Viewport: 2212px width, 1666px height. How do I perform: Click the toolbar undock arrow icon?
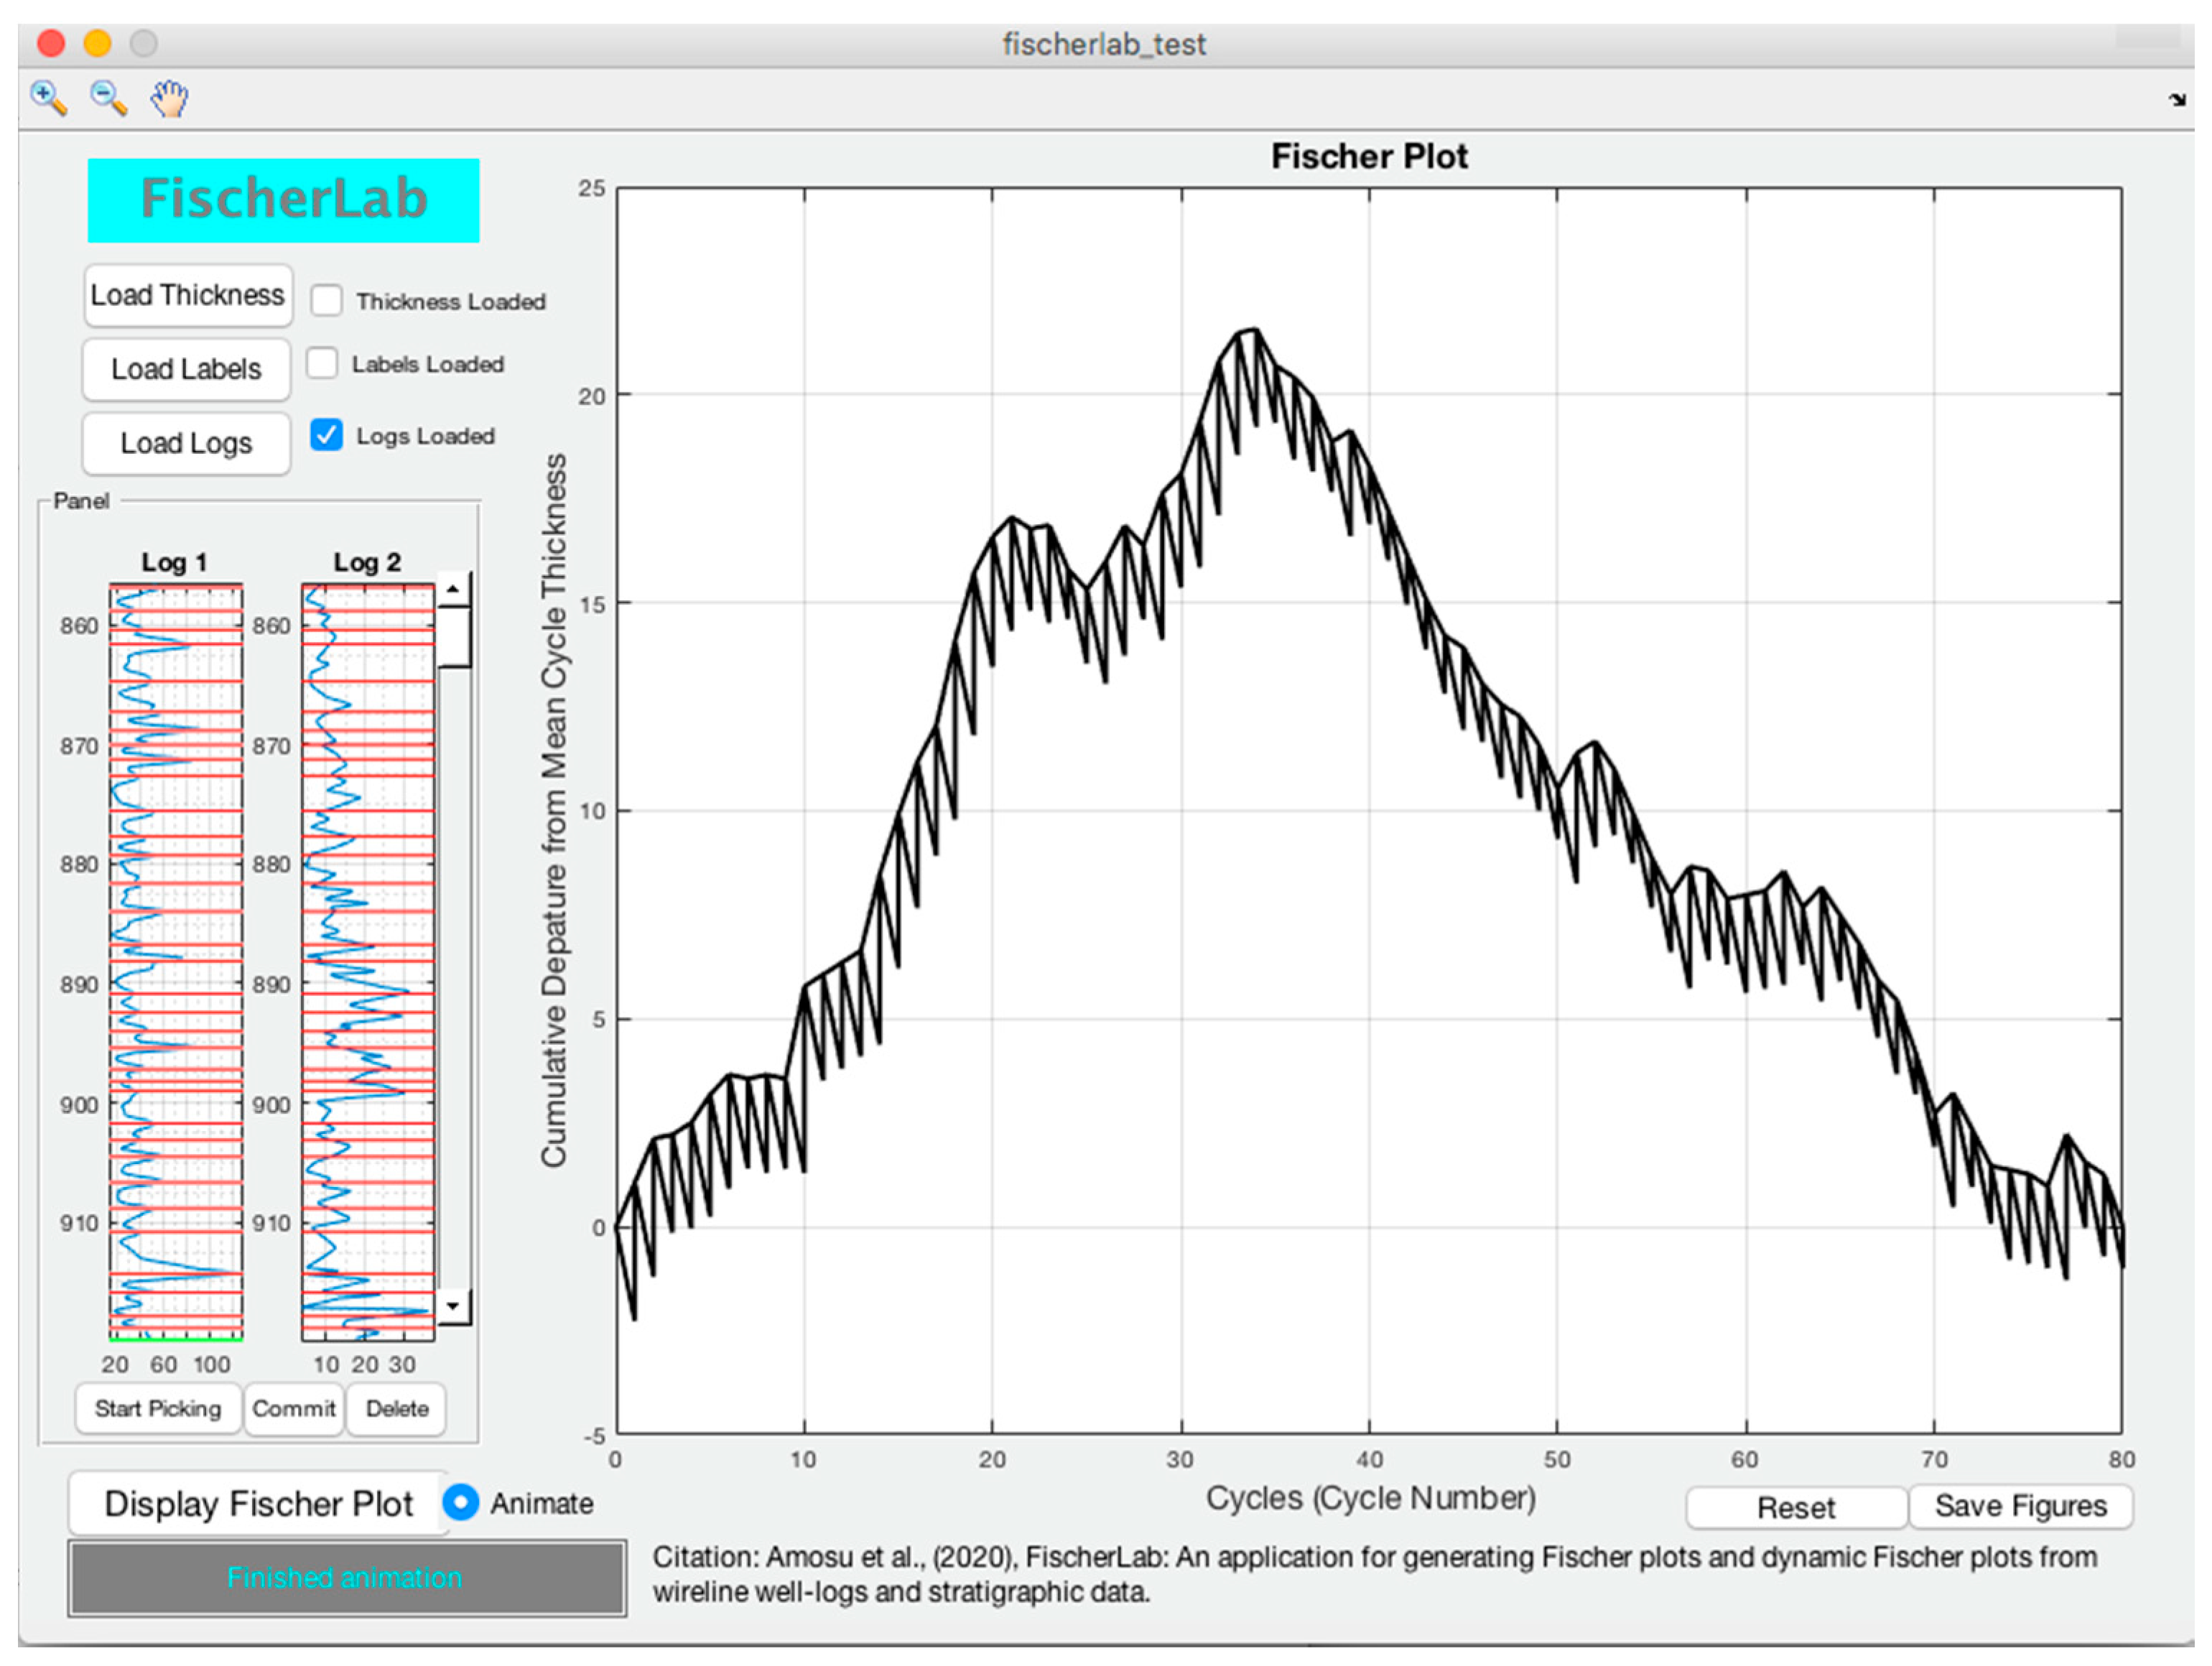coord(2177,99)
